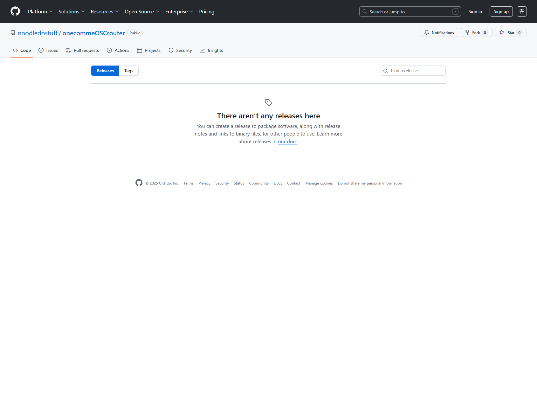Image resolution: width=537 pixels, height=412 pixels.
Task: Open footer Terms link
Action: pos(189,183)
